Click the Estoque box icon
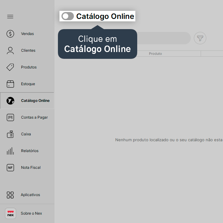This screenshot has height=223, width=223. tap(10, 84)
